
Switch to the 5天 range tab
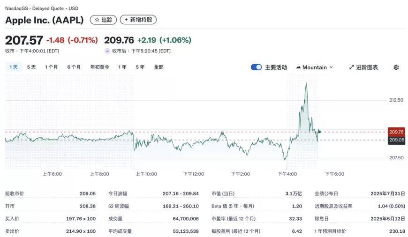tap(31, 67)
